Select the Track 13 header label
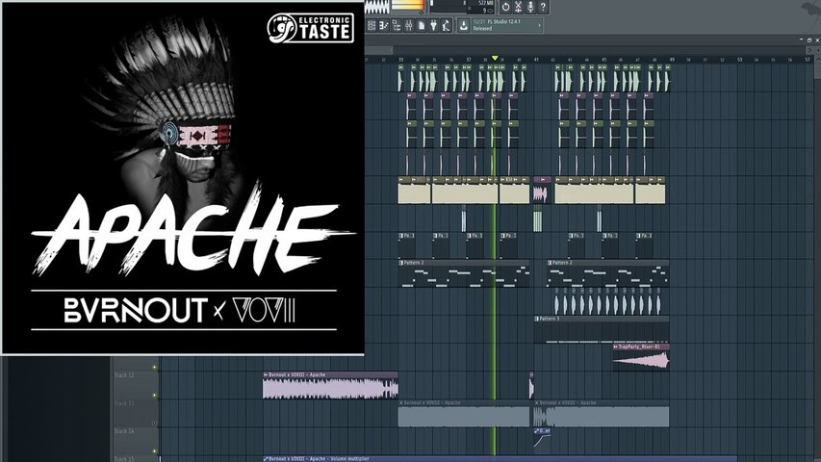This screenshot has height=462, width=821. (x=124, y=403)
